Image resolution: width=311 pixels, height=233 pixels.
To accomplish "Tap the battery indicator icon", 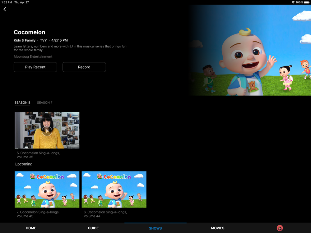I will pyautogui.click(x=307, y=2).
